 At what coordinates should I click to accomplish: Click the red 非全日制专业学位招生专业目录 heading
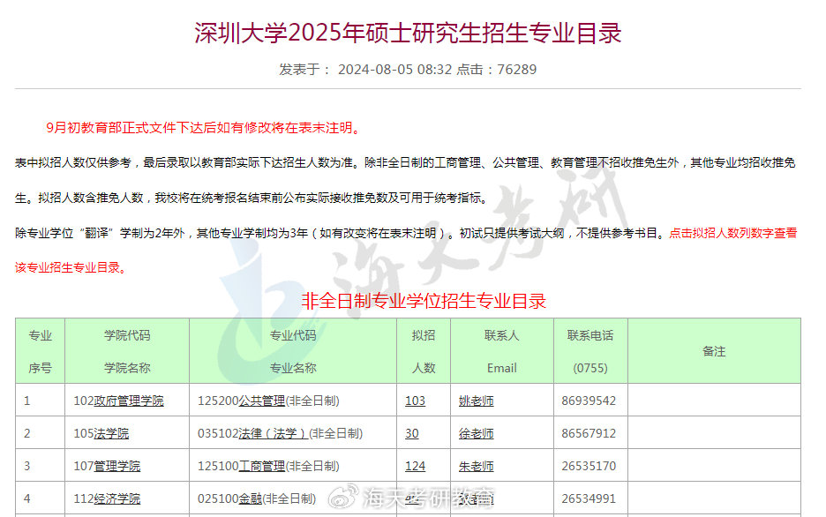424,301
